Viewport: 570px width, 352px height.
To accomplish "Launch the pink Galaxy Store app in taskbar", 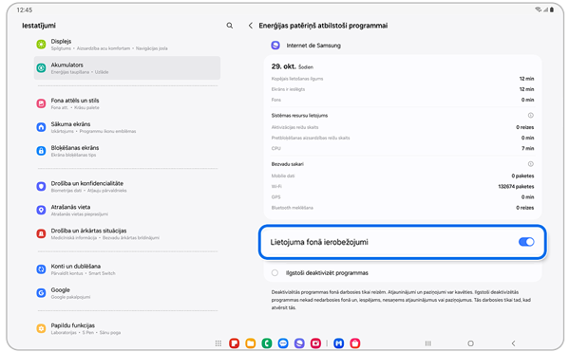I will [355, 343].
